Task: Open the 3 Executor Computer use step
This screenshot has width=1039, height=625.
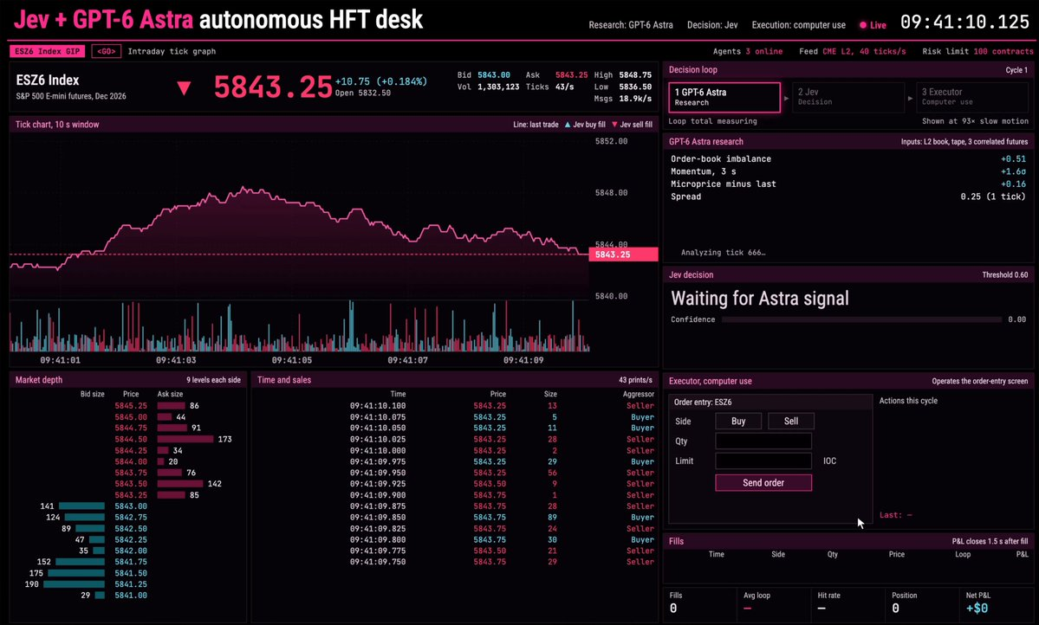Action: [x=972, y=97]
